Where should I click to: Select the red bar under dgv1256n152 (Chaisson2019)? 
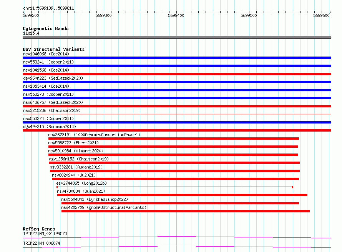(174, 163)
